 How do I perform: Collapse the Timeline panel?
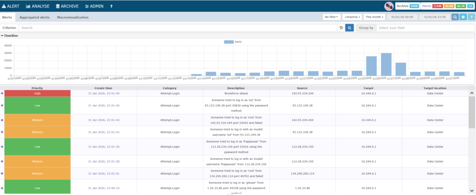tap(2, 35)
